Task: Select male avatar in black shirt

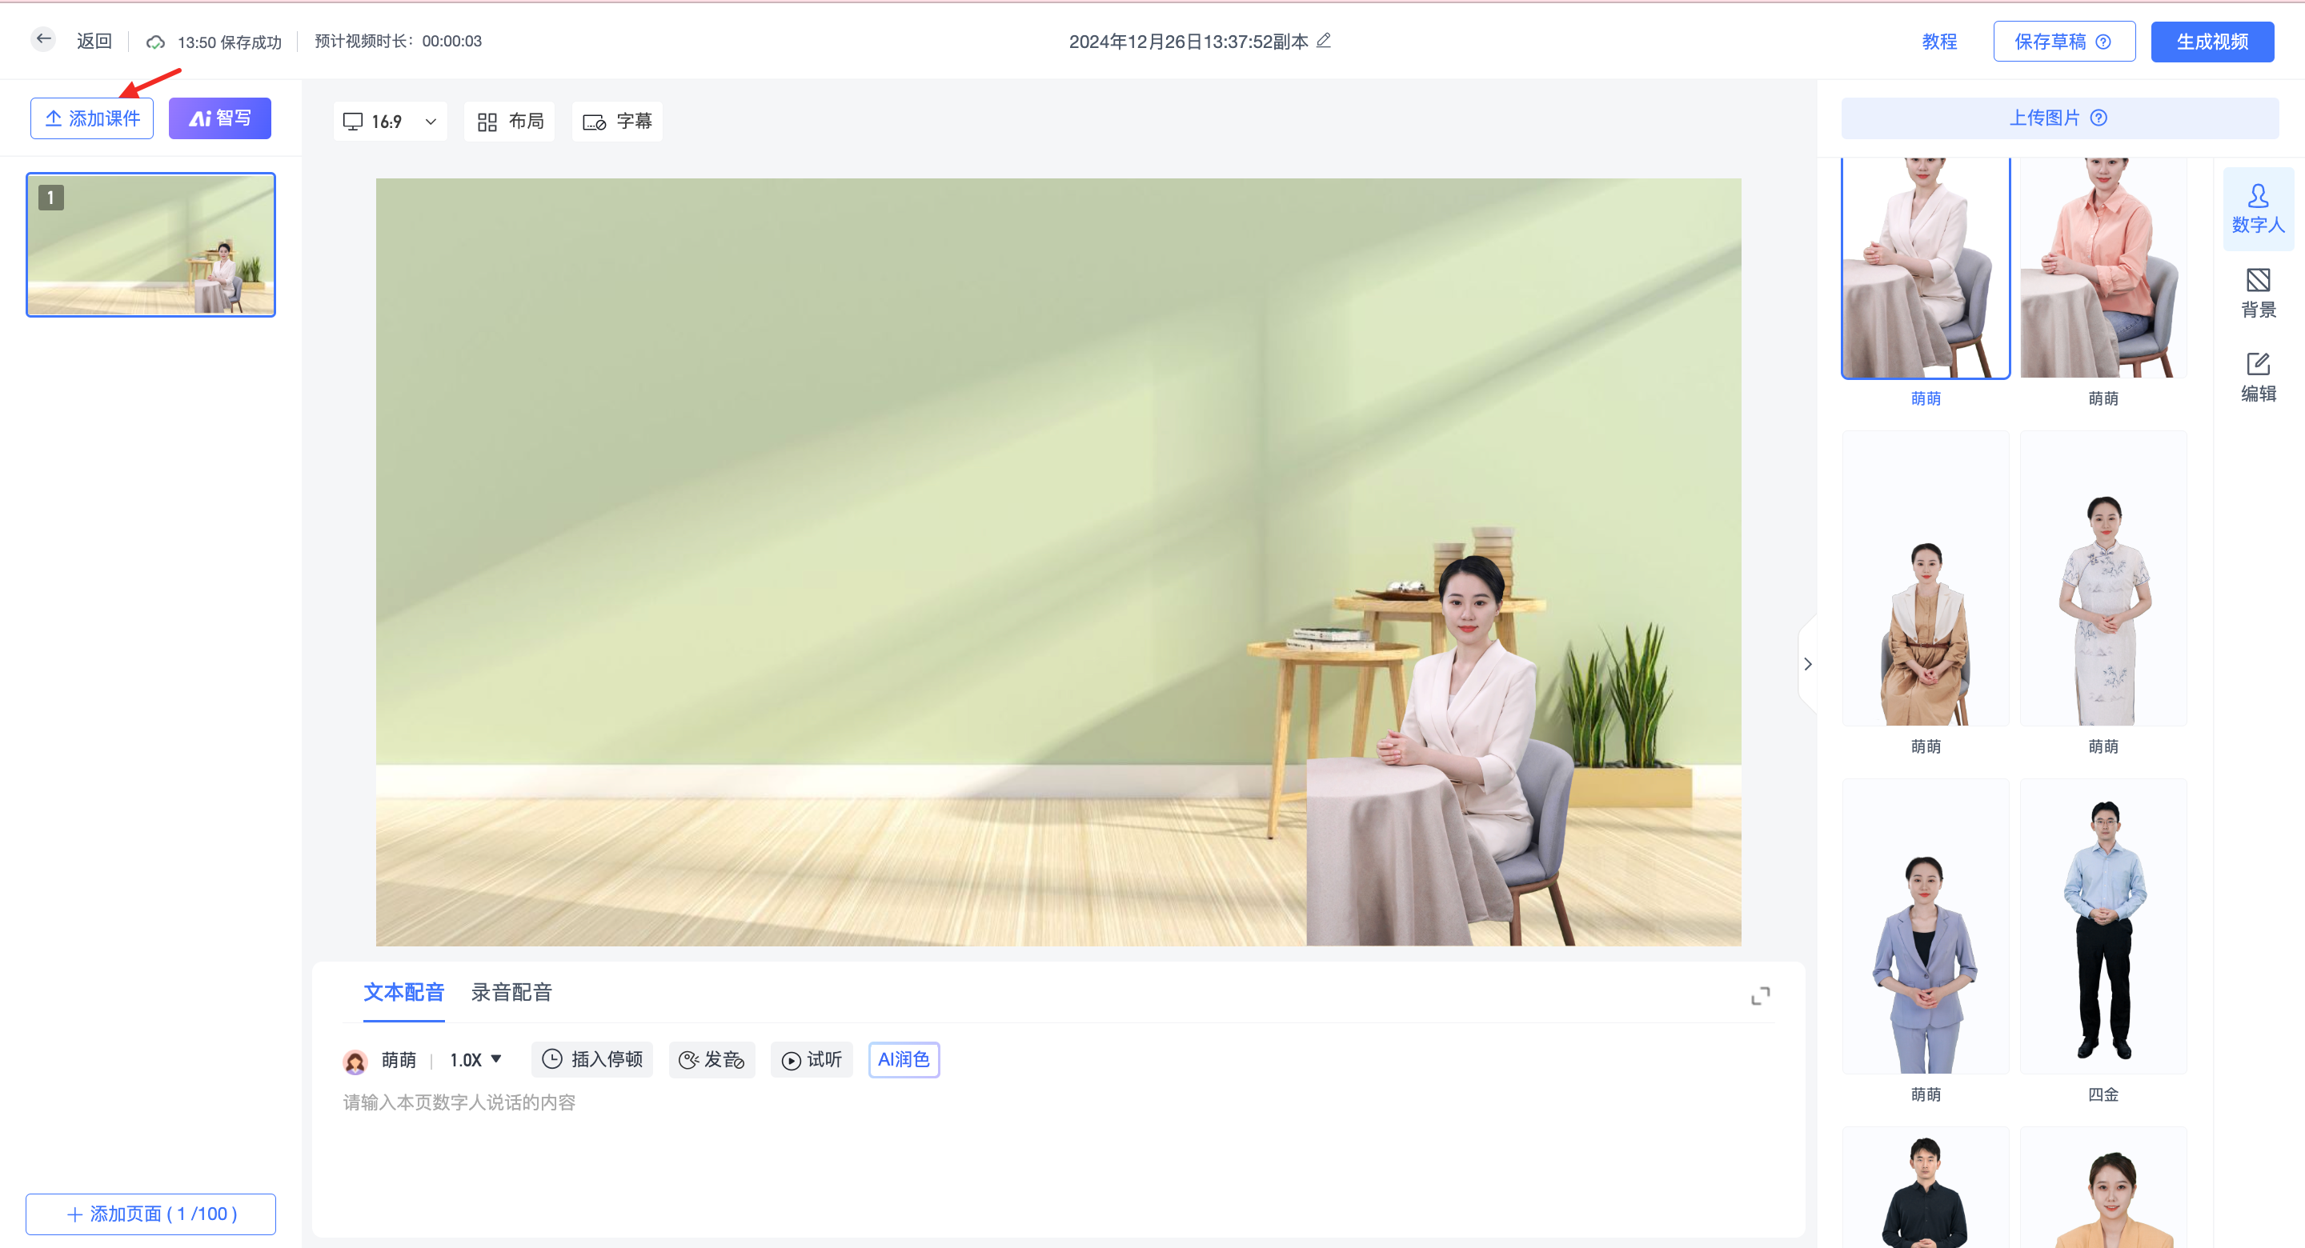Action: point(1926,1188)
